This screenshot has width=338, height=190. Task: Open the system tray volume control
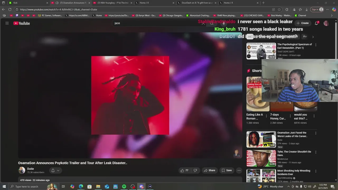(309, 187)
